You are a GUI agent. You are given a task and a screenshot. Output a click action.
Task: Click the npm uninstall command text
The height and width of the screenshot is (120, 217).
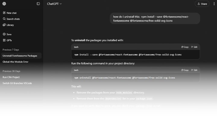click(x=124, y=78)
